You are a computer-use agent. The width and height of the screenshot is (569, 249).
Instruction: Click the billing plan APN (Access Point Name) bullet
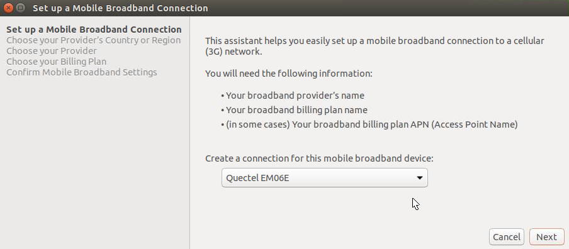369,124
